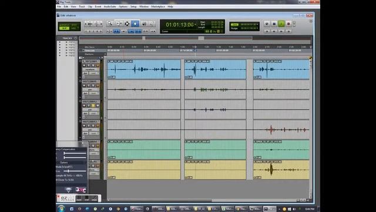Recall zoom preset 5
The image size is (376, 212).
point(100,31)
